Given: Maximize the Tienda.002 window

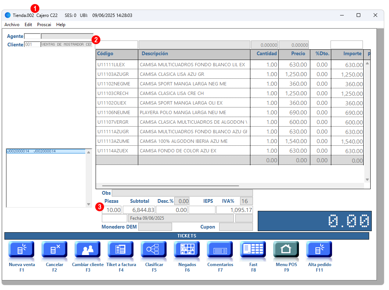Looking at the screenshot, I should [358, 15].
